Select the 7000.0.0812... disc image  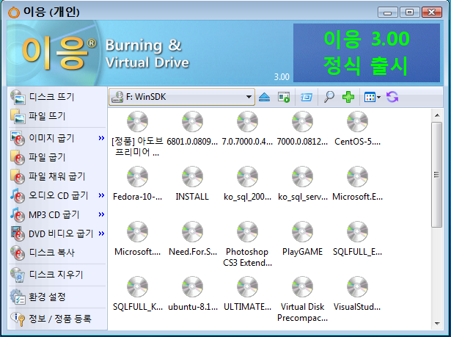[302, 128]
